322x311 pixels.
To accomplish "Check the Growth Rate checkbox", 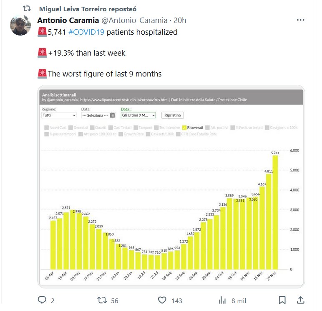I will [x=121, y=134].
